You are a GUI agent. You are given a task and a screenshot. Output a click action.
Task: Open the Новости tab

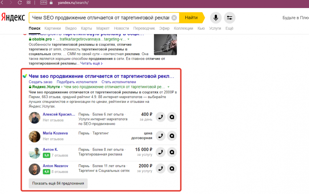pyautogui.click(x=121, y=28)
